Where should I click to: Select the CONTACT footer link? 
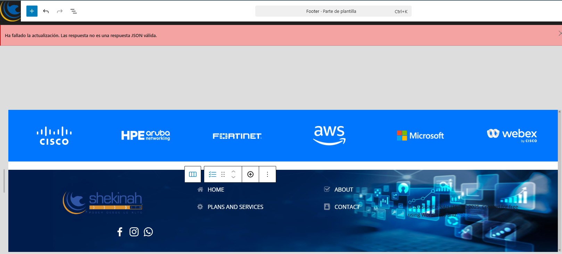pyautogui.click(x=347, y=207)
